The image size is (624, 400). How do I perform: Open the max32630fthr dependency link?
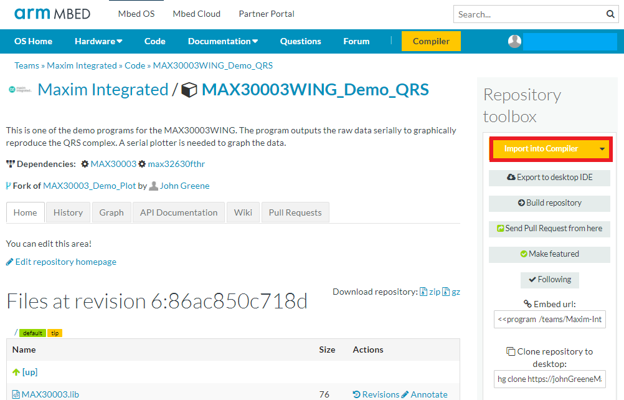click(176, 164)
